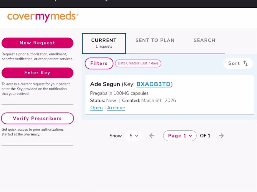Switch to the Sent to Plan tab
The image size is (257, 192).
[x=155, y=40]
